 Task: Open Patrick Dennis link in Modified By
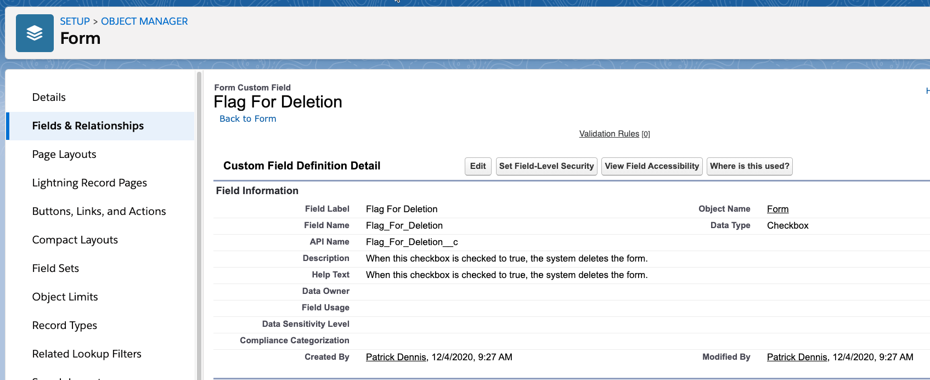pyautogui.click(x=797, y=357)
